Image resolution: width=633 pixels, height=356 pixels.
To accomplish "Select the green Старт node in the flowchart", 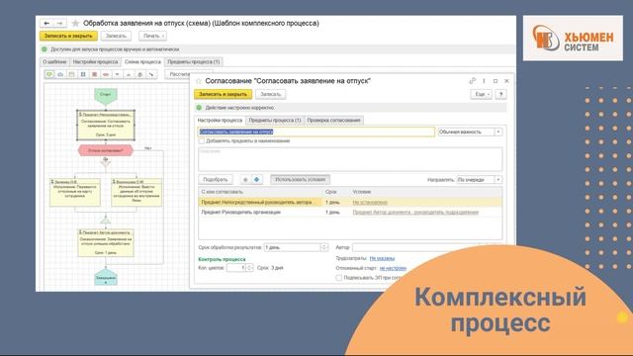I will pyautogui.click(x=106, y=96).
